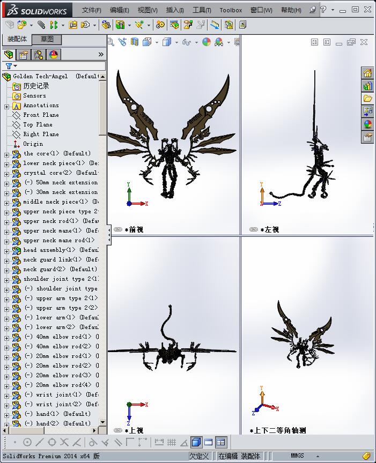Select the 装配体 tab

coord(17,39)
